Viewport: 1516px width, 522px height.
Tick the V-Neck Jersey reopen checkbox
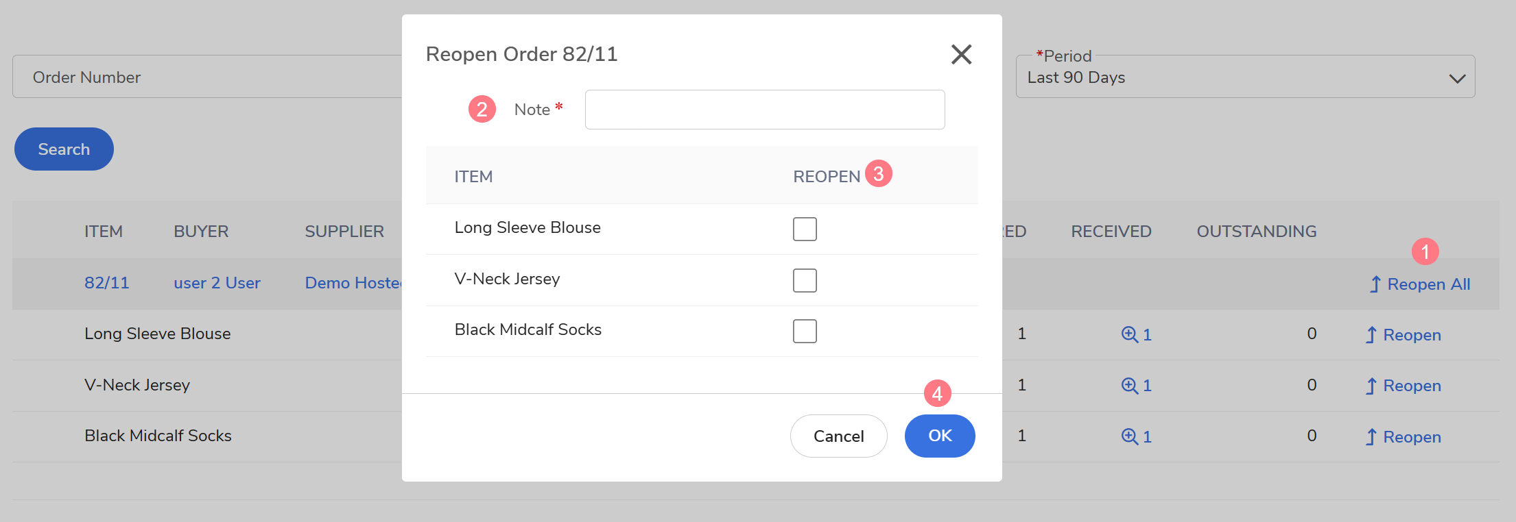pyautogui.click(x=805, y=280)
